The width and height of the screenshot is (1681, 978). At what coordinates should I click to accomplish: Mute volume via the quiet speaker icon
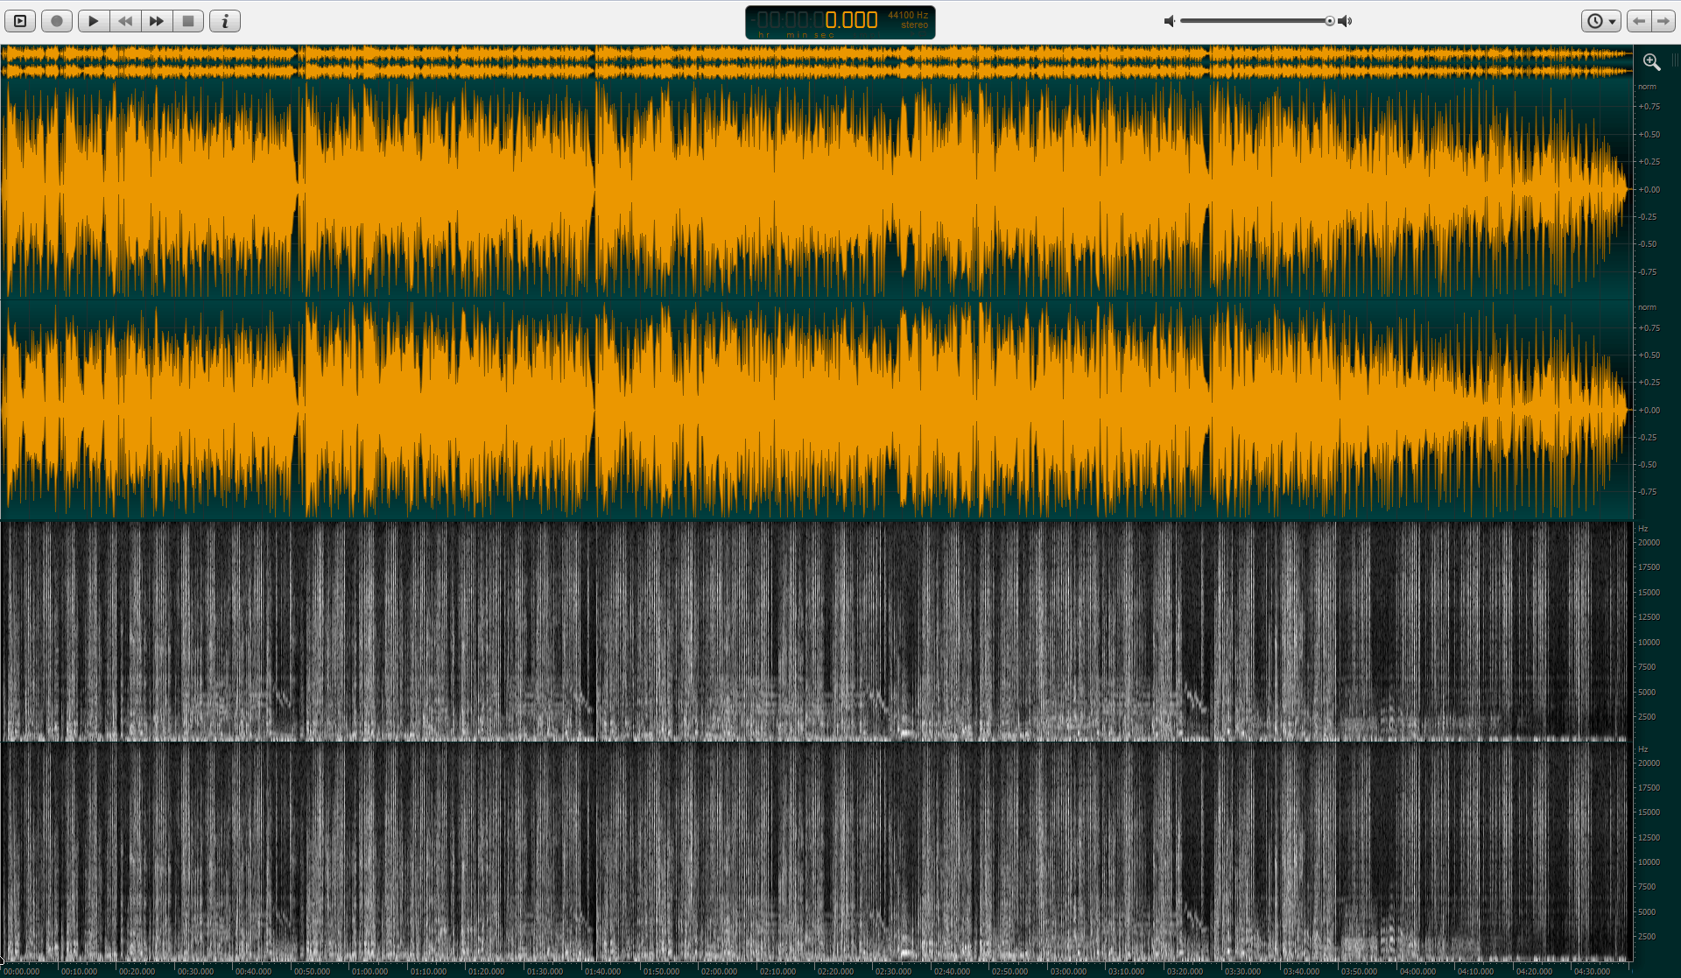pos(1169,21)
